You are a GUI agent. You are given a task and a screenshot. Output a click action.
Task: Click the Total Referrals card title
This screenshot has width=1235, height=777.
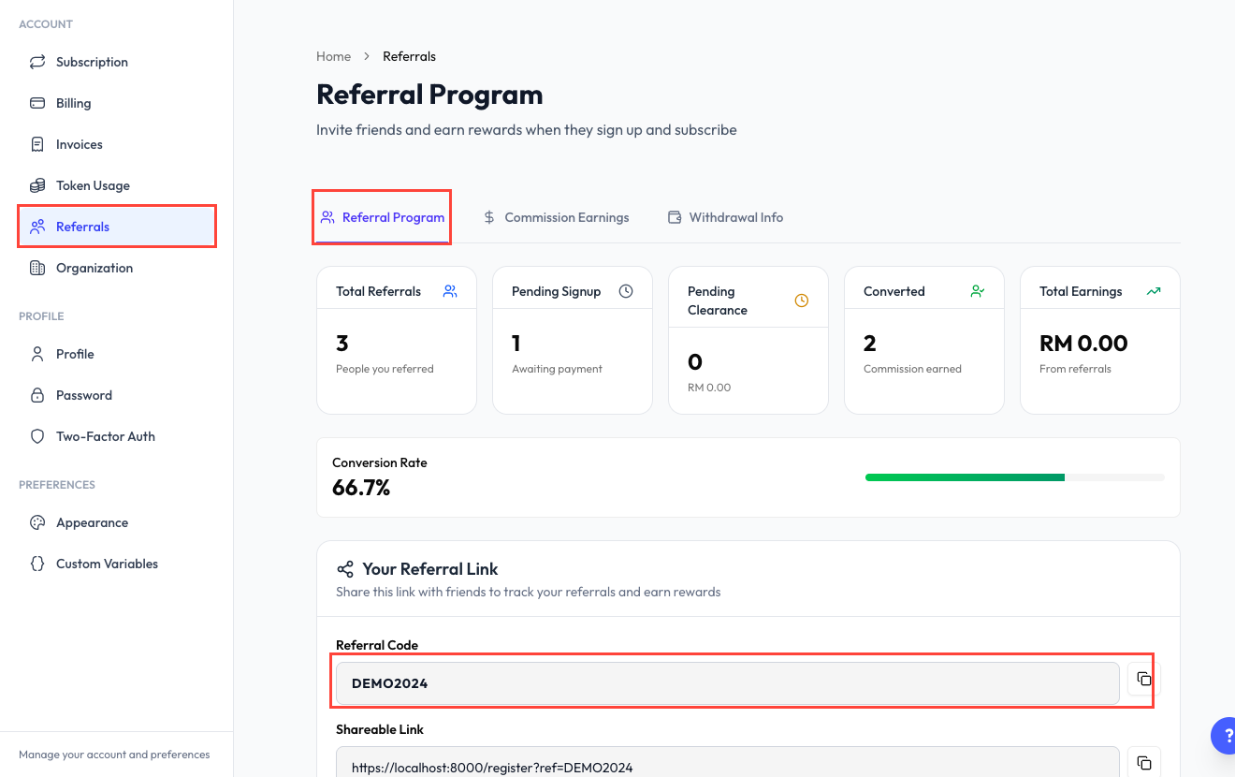378,291
